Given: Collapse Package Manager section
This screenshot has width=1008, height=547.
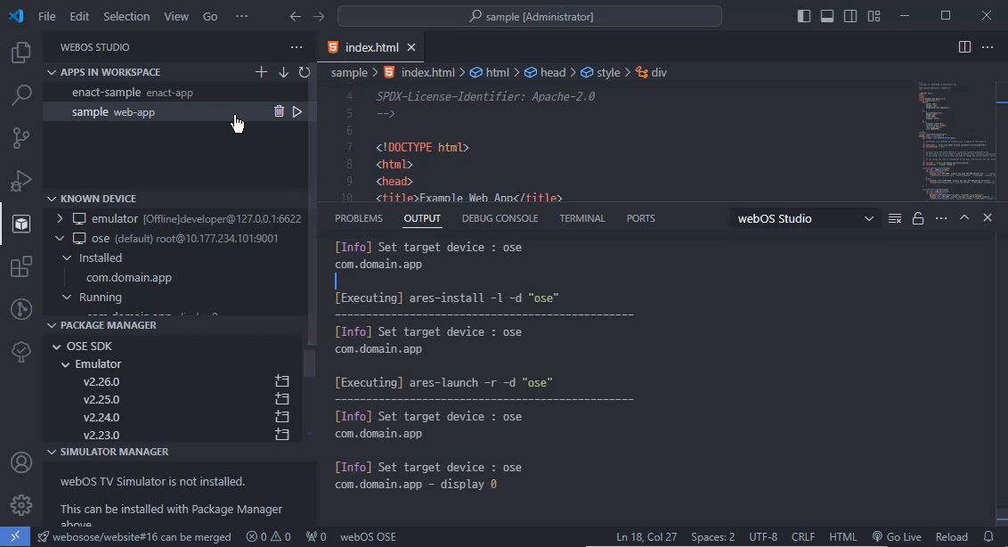Looking at the screenshot, I should click(52, 325).
